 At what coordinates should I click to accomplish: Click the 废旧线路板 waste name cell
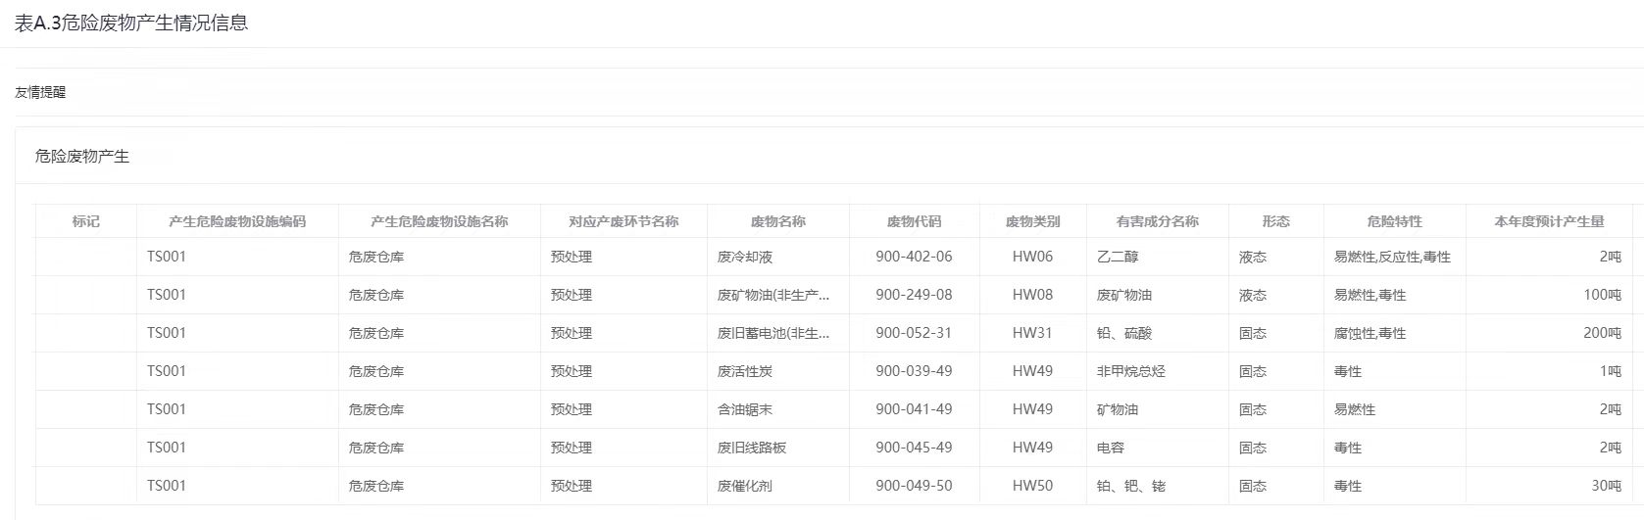pyautogui.click(x=752, y=448)
